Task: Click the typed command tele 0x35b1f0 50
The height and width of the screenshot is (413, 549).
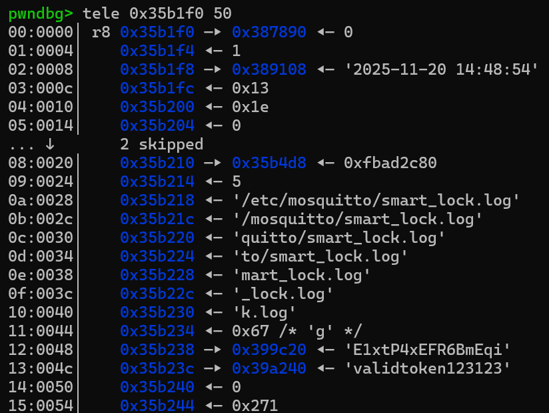Action: click(157, 13)
